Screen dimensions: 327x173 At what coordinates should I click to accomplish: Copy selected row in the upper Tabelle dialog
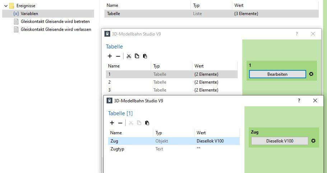[137, 56]
